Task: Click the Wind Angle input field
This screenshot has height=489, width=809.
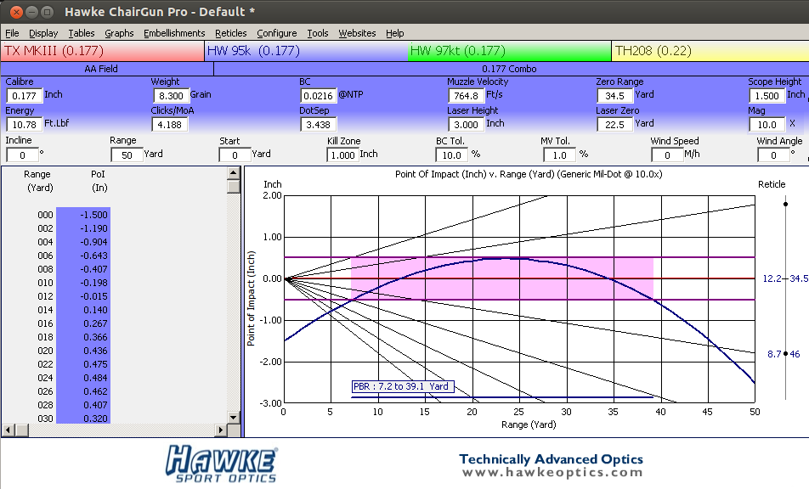Action: pos(773,155)
